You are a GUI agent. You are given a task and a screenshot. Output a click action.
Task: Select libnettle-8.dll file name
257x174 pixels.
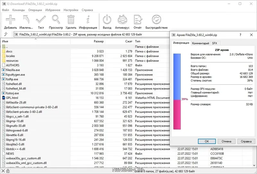pos(15,135)
